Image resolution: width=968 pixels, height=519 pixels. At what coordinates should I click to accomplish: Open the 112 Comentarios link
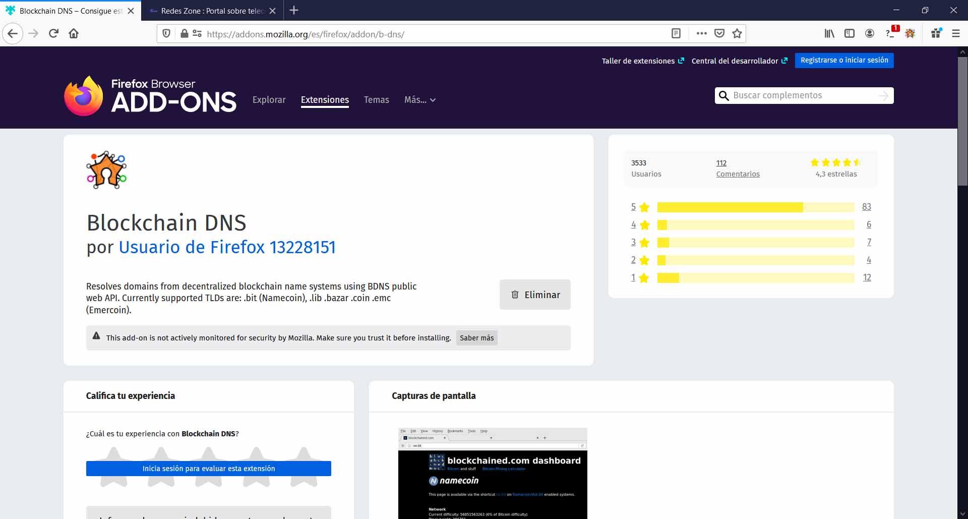tap(738, 168)
